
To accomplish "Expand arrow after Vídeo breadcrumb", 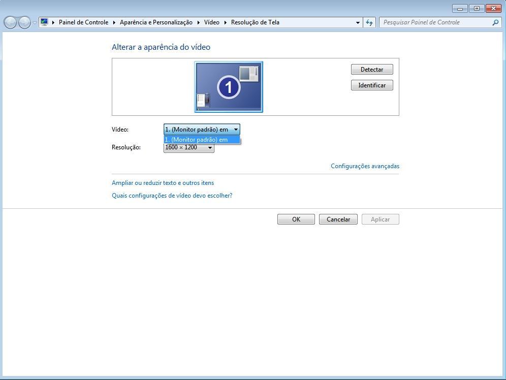I will [x=225, y=22].
